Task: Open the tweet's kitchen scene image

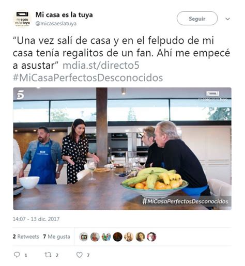Action: 122,149
